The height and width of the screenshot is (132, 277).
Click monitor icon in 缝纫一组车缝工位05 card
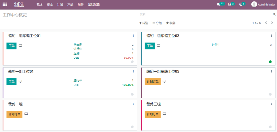pos(164,81)
